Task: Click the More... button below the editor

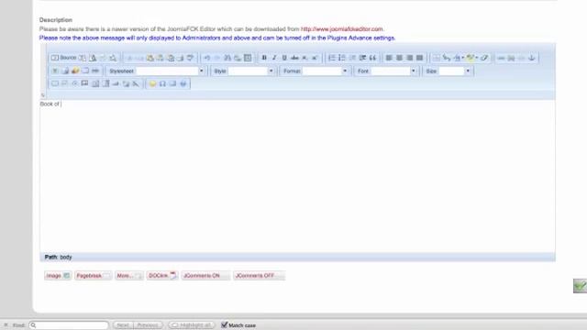Action: pyautogui.click(x=128, y=276)
